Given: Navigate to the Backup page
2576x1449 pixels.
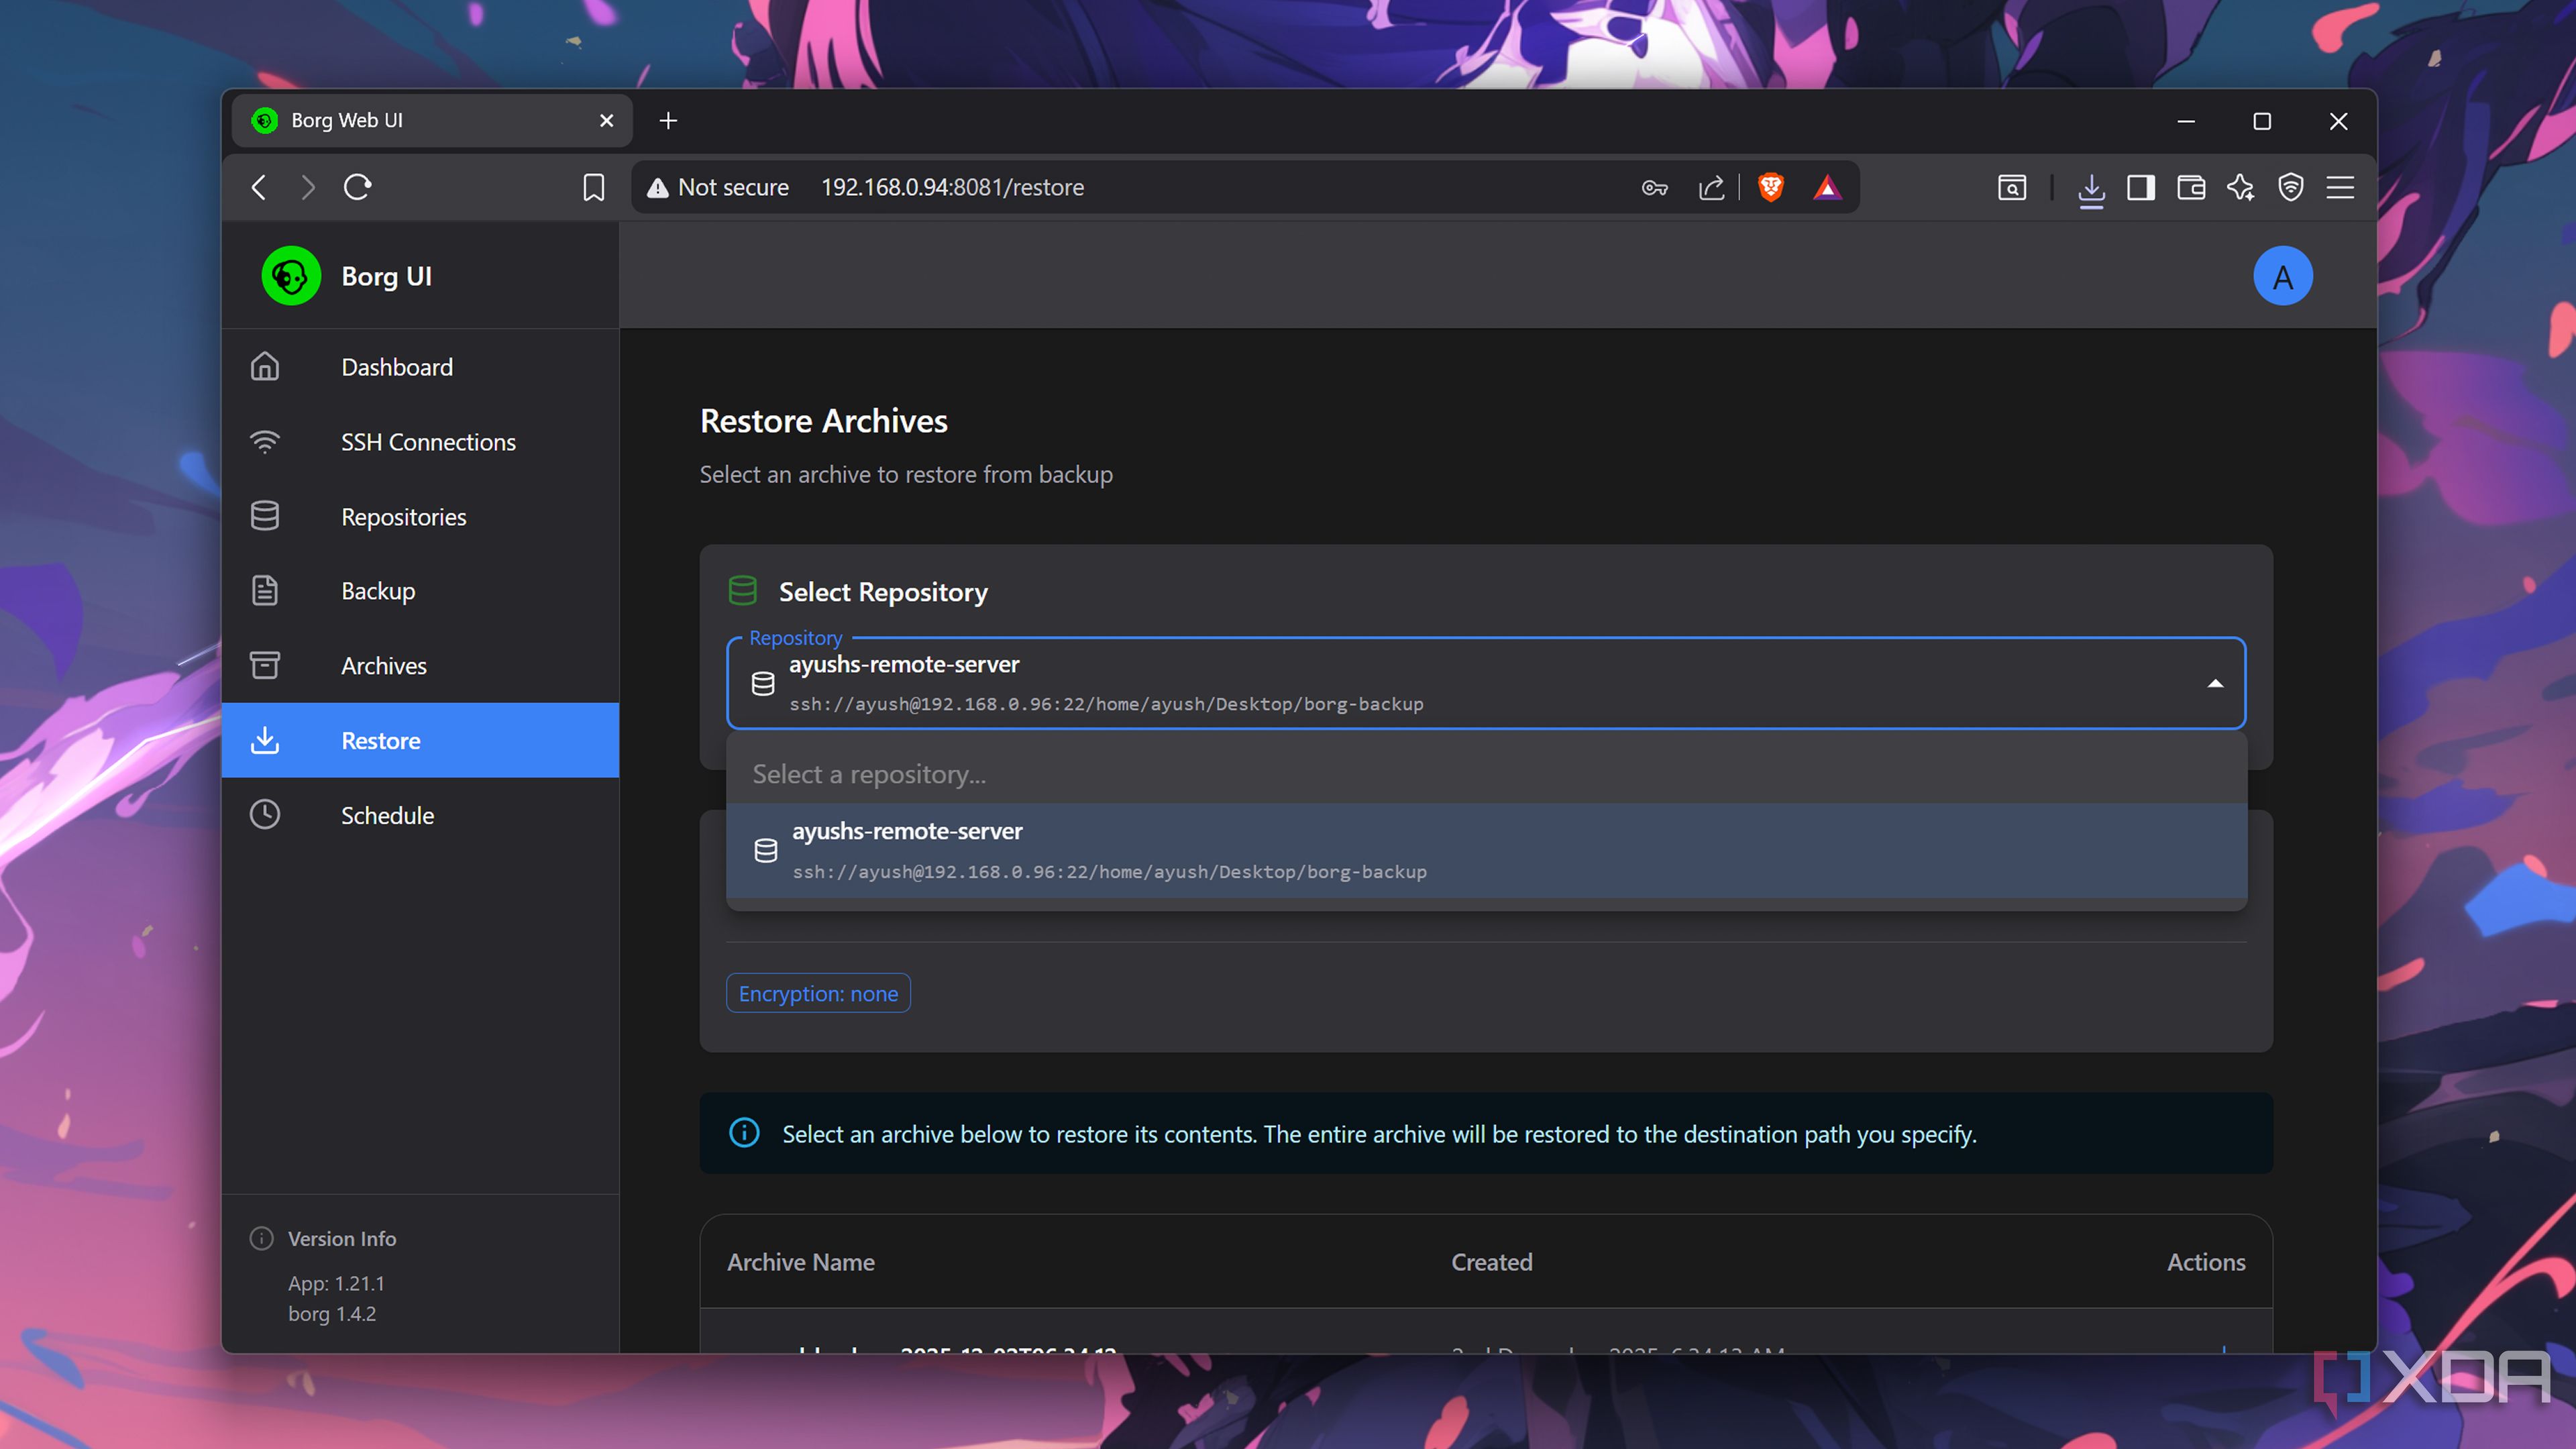Looking at the screenshot, I should (420, 591).
